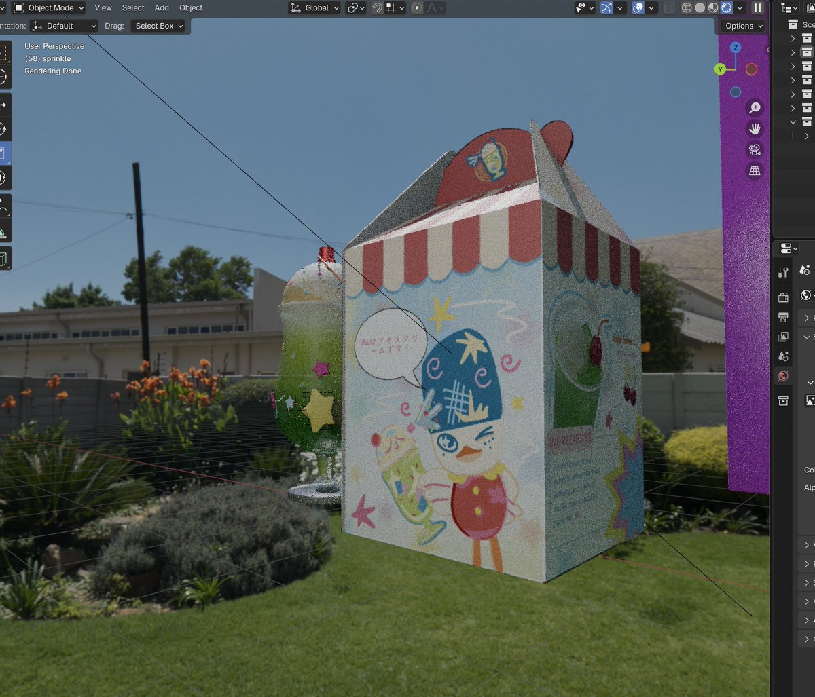The image size is (815, 697).
Task: Expand the Volume panel in World properties
Action: (x=807, y=545)
